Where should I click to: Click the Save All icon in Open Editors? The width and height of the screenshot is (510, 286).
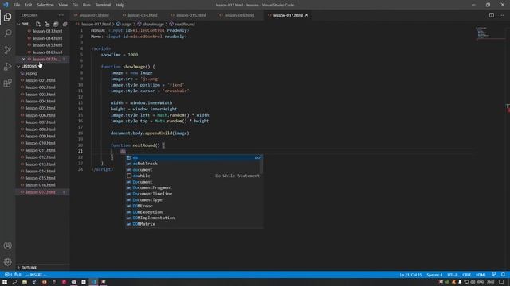(56, 24)
